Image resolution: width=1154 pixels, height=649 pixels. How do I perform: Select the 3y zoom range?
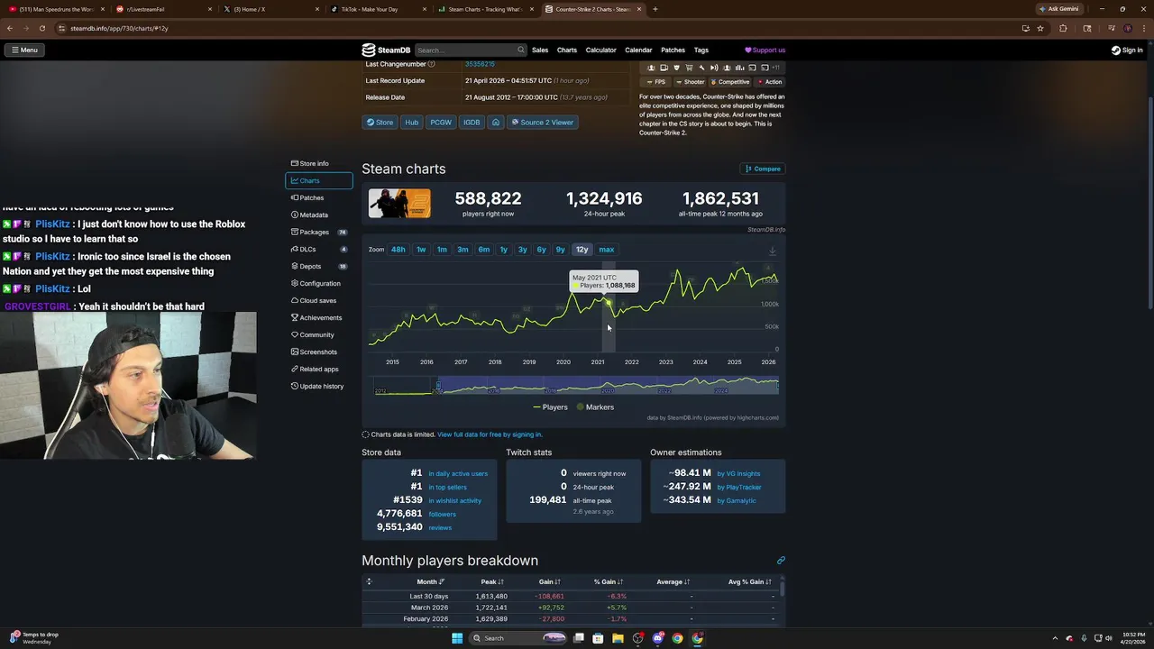[x=522, y=250]
